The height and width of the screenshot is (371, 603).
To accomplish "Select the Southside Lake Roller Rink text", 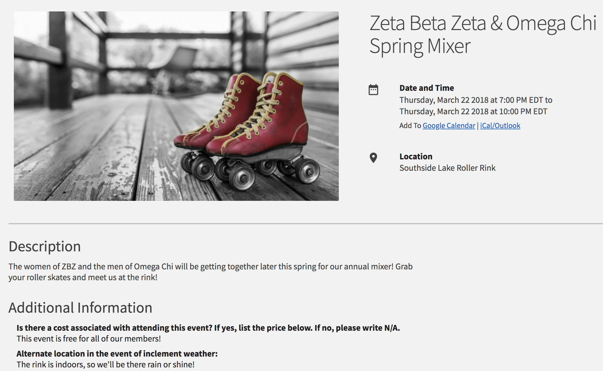I will coord(447,168).
